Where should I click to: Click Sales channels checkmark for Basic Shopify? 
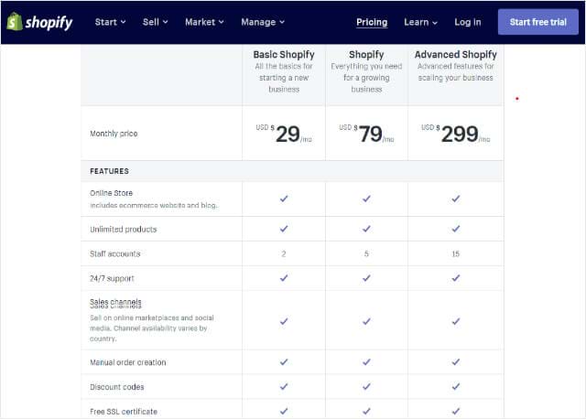[284, 321]
